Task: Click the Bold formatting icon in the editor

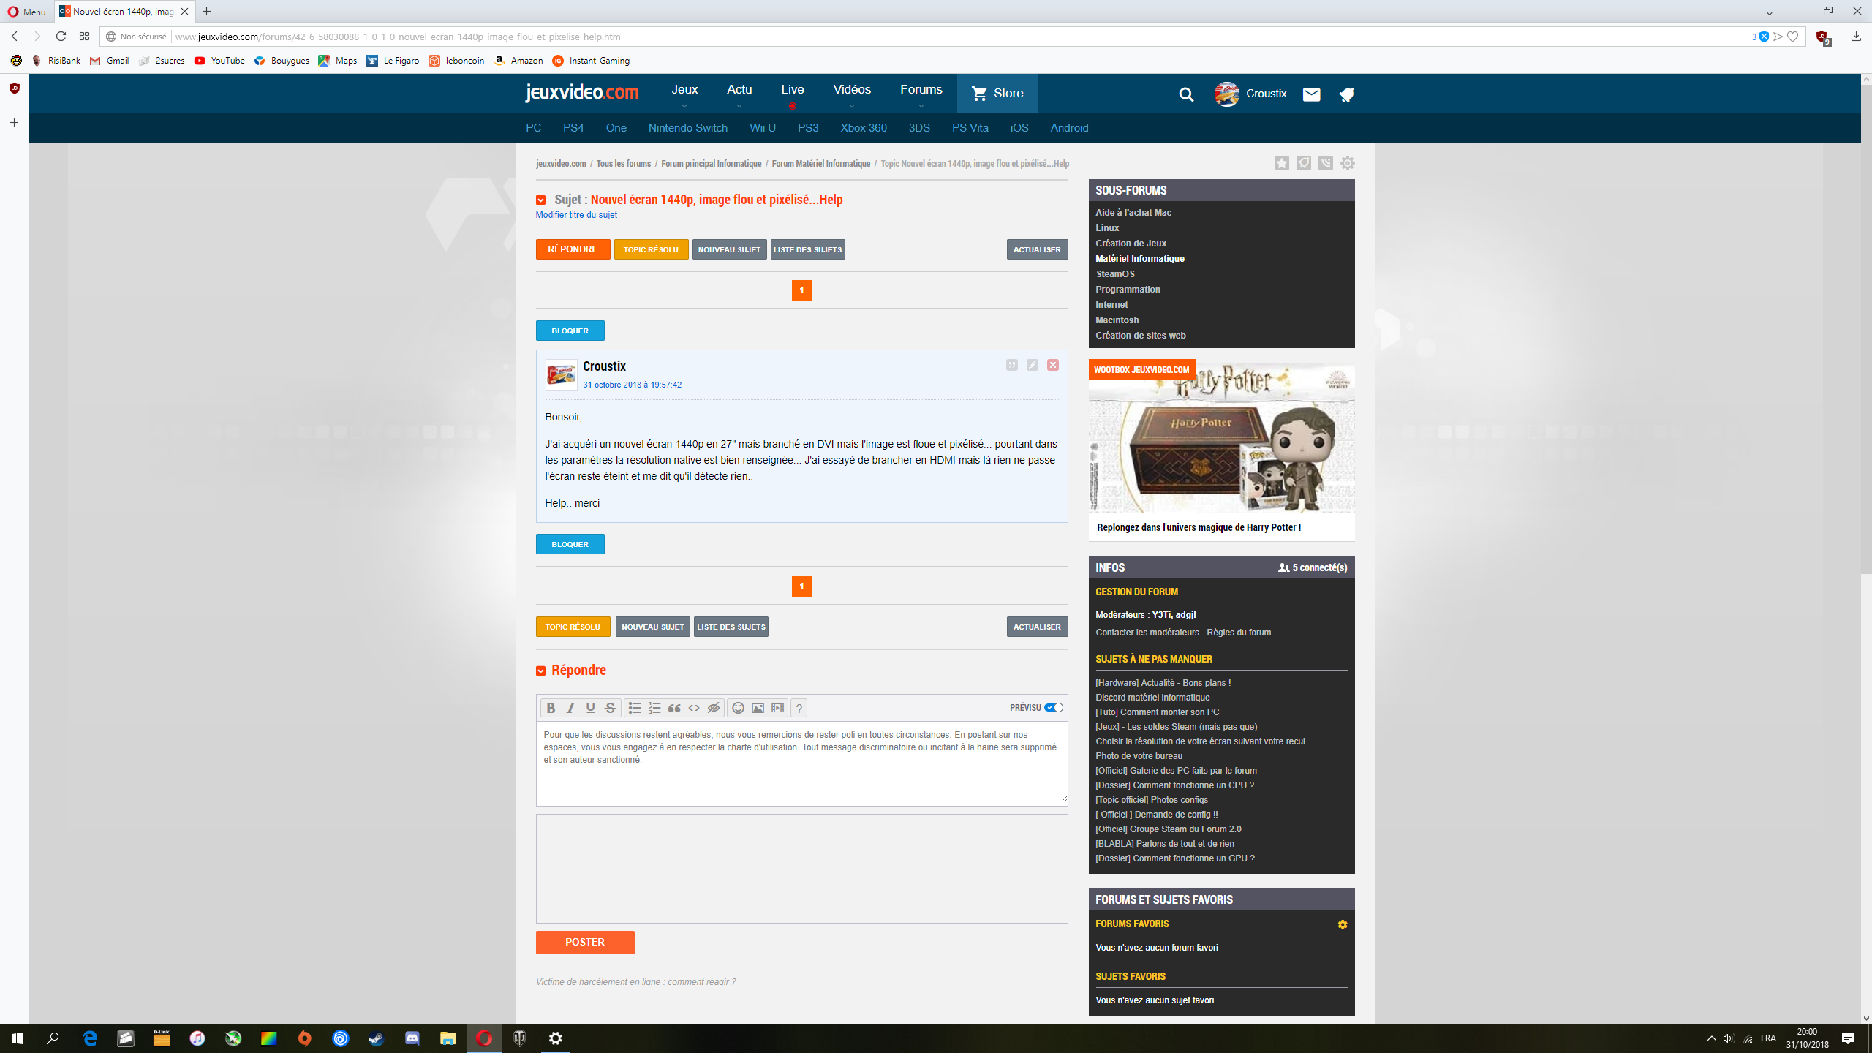Action: click(x=551, y=708)
